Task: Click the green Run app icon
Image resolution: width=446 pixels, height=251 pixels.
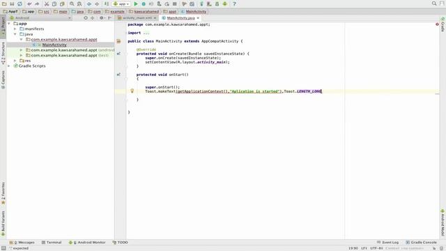Action: 136,3
